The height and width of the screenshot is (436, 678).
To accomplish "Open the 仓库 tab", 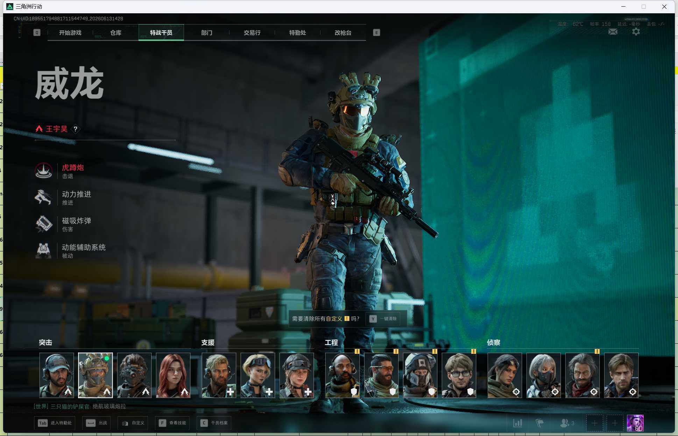I will click(116, 33).
